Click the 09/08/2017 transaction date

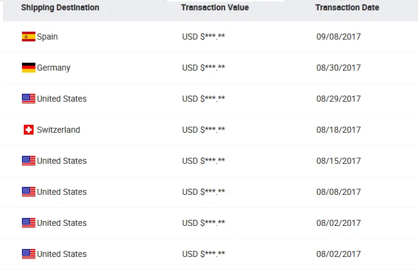coord(339,37)
